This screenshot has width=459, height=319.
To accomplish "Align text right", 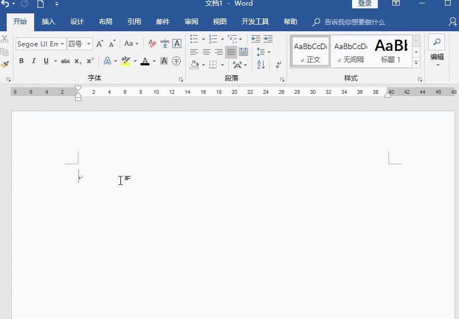I will point(219,52).
